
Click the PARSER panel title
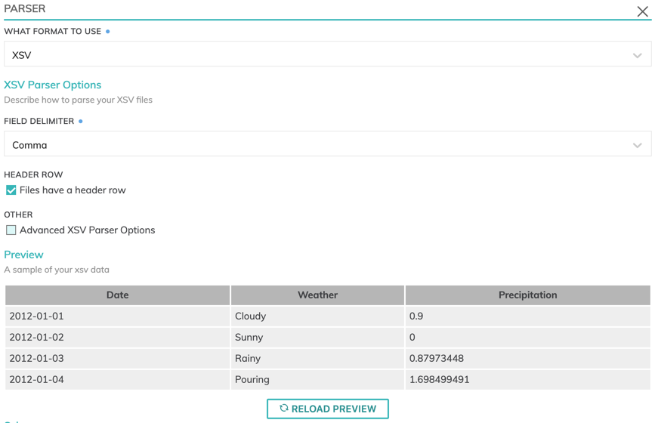click(x=25, y=8)
